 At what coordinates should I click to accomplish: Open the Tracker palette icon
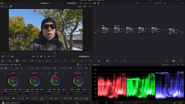[x=82, y=61]
